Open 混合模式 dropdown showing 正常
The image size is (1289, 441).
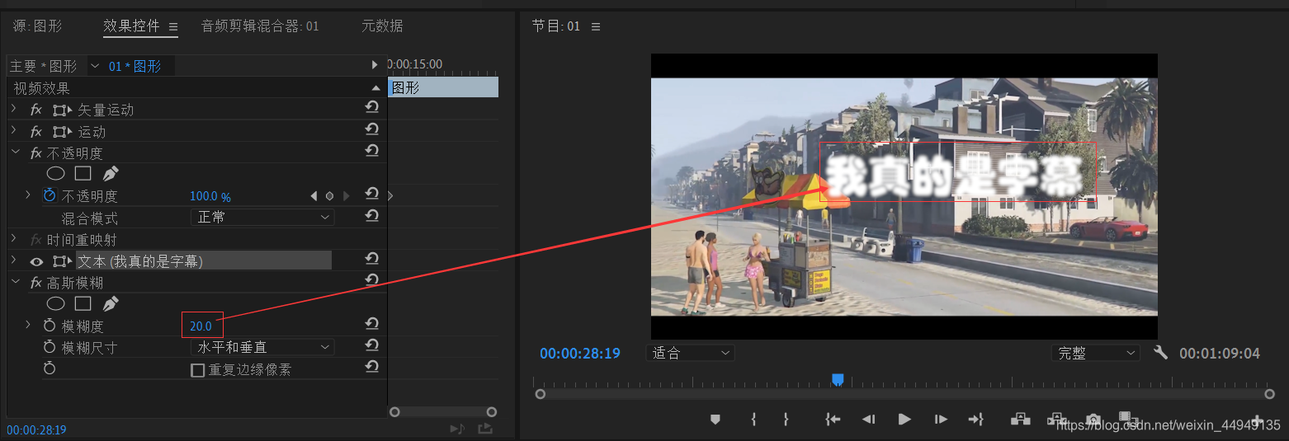pos(262,218)
